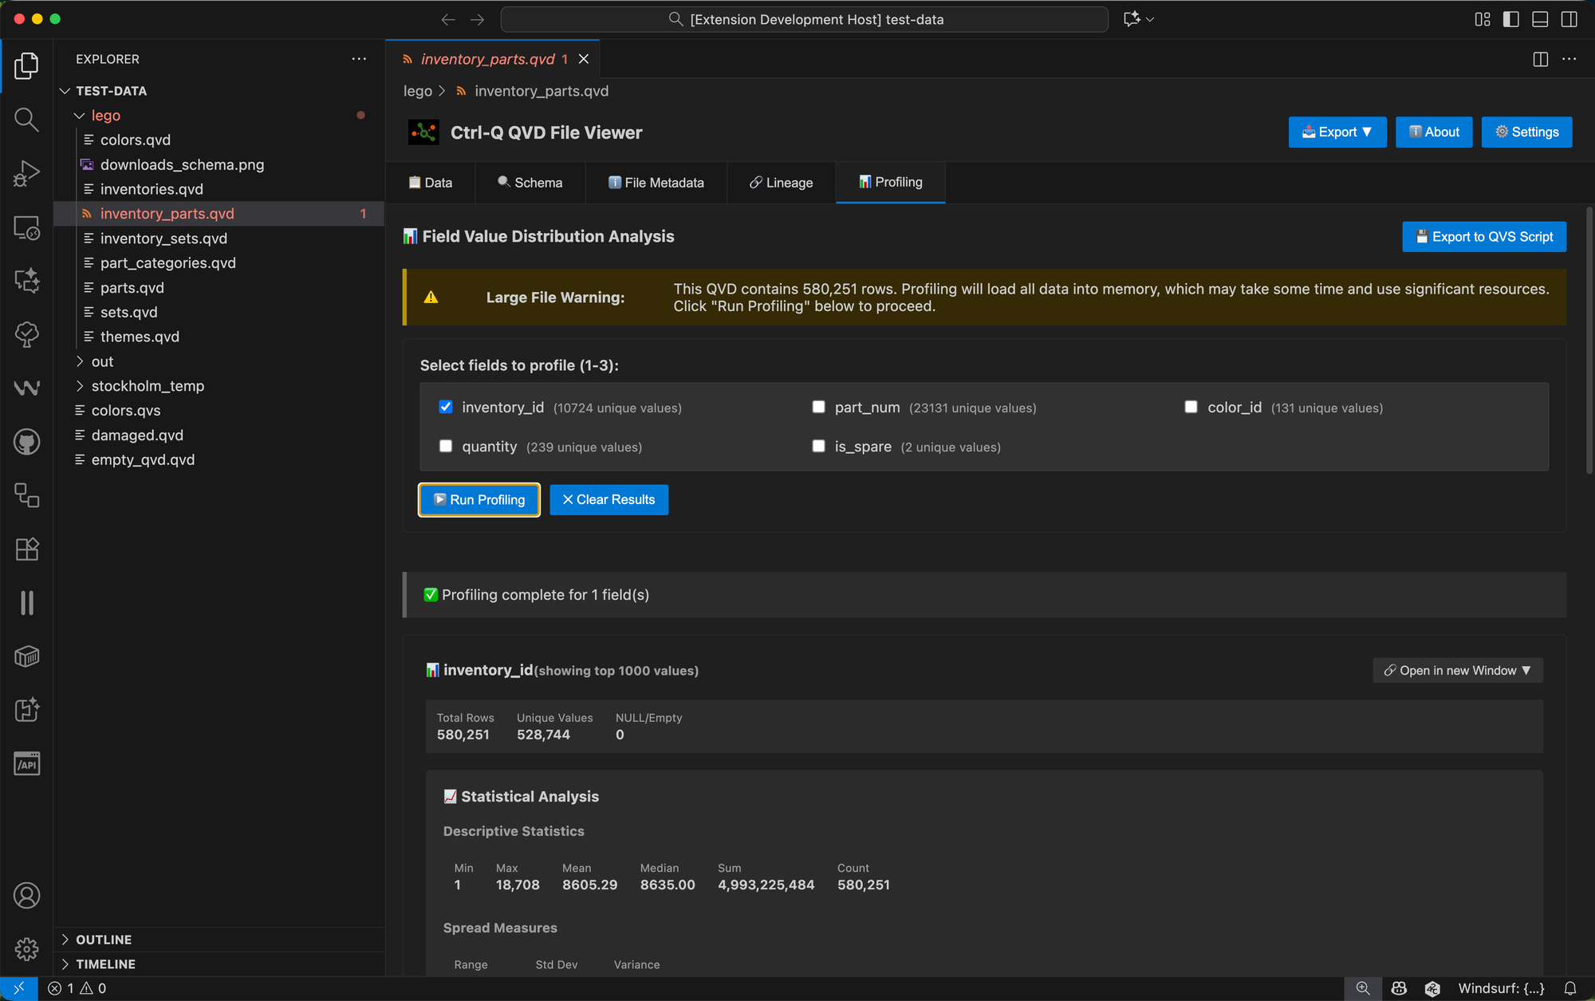Open the GitHub icon in activity bar
Image resolution: width=1595 pixels, height=1001 pixels.
coord(26,442)
